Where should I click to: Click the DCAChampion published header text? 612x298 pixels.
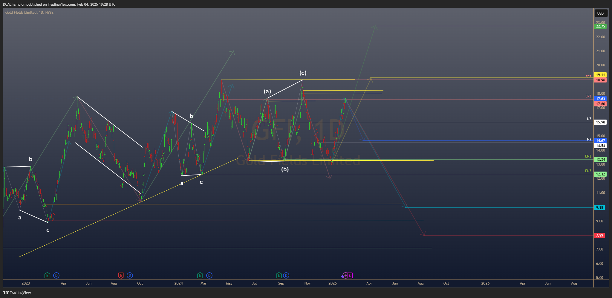[59, 4]
